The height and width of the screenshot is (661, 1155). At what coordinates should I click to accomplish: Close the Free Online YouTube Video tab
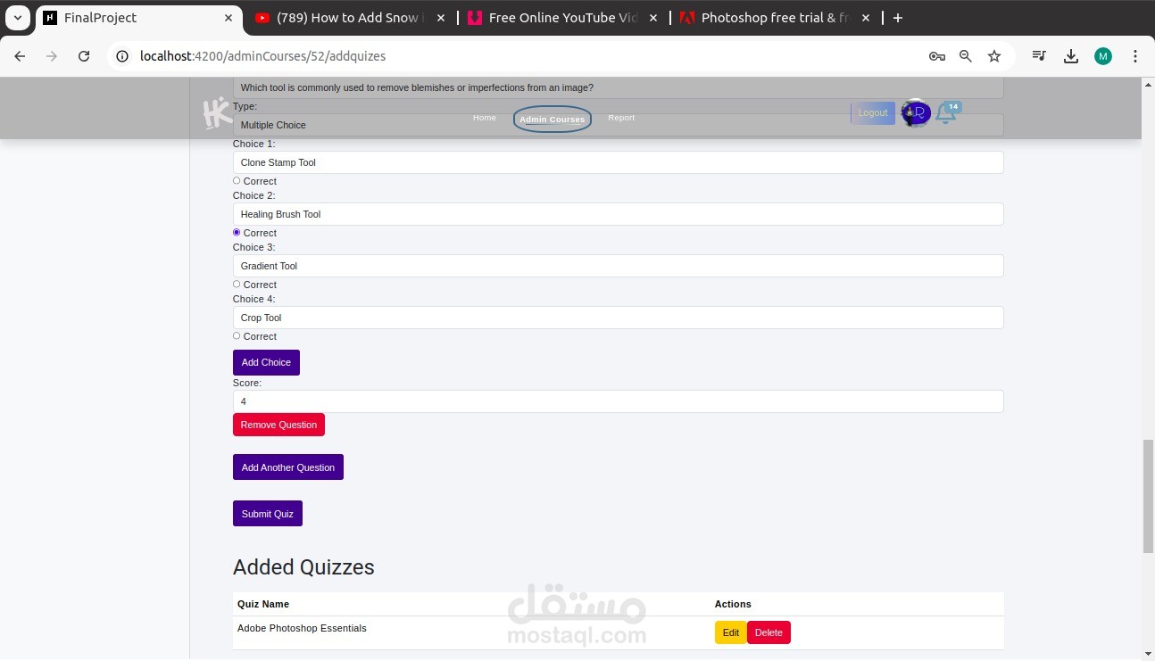click(653, 18)
